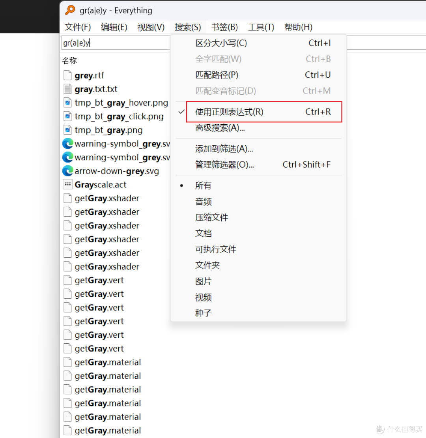The width and height of the screenshot is (426, 438).
Task: Click the tmp_bt_gray_hover.png image icon
Action: tap(67, 103)
